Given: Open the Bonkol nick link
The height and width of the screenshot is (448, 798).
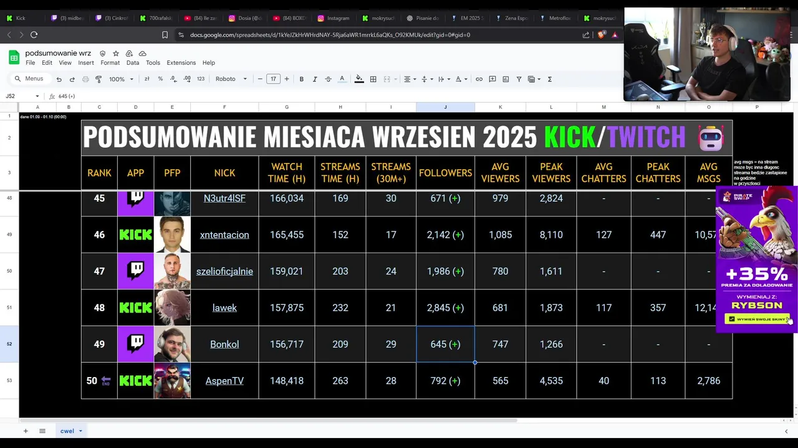Looking at the screenshot, I should tap(224, 344).
